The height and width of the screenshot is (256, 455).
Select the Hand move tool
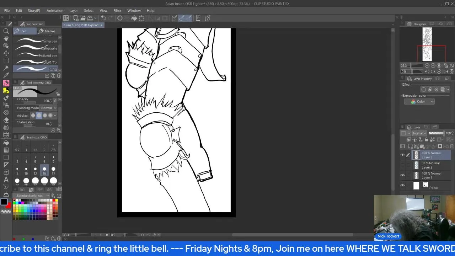[x=6, y=38]
